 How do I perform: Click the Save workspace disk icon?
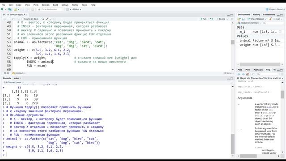[x=243, y=19]
